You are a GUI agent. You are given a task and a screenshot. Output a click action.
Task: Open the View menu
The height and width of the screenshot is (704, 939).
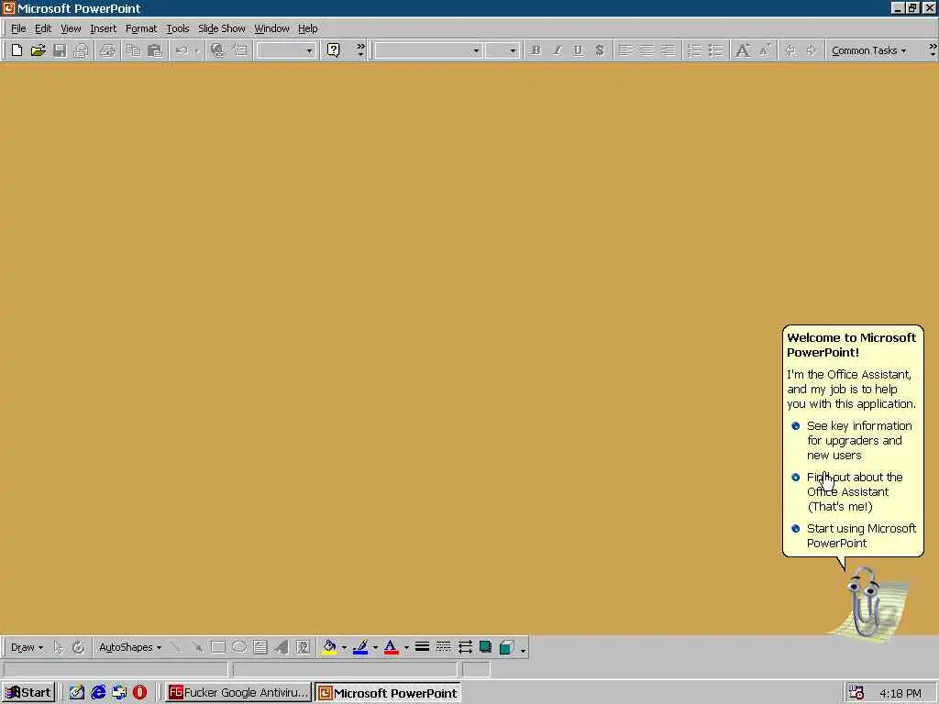pos(71,28)
